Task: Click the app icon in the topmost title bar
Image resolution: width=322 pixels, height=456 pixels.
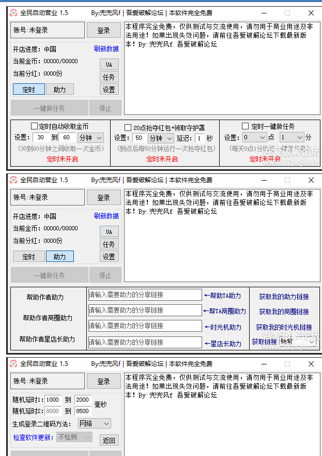Action: 14,13
